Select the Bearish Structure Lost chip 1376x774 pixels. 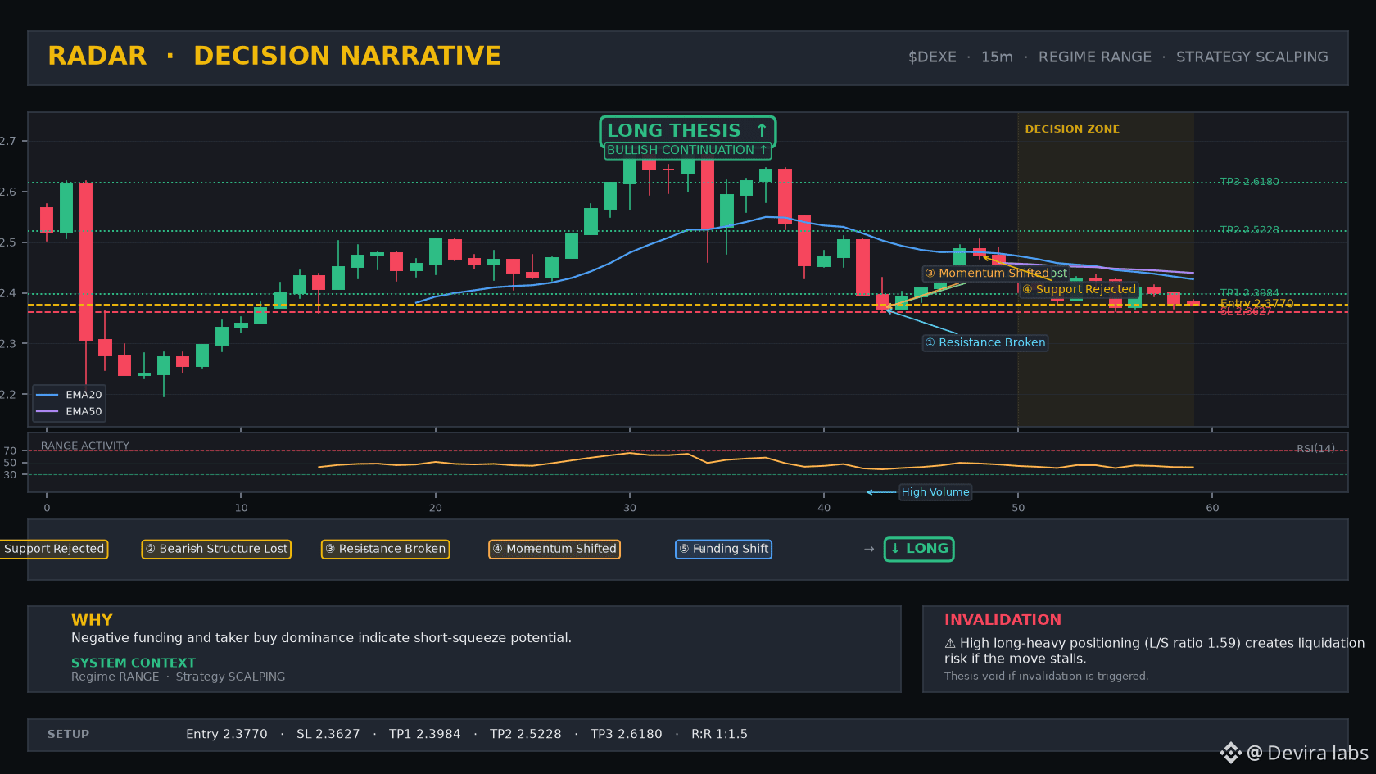pos(216,549)
